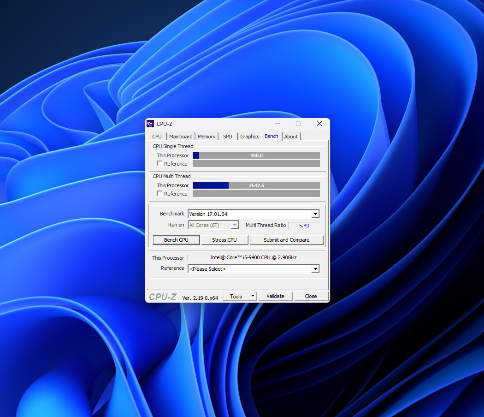Click the CPU Single Thread group label
The height and width of the screenshot is (417, 484).
tap(173, 146)
